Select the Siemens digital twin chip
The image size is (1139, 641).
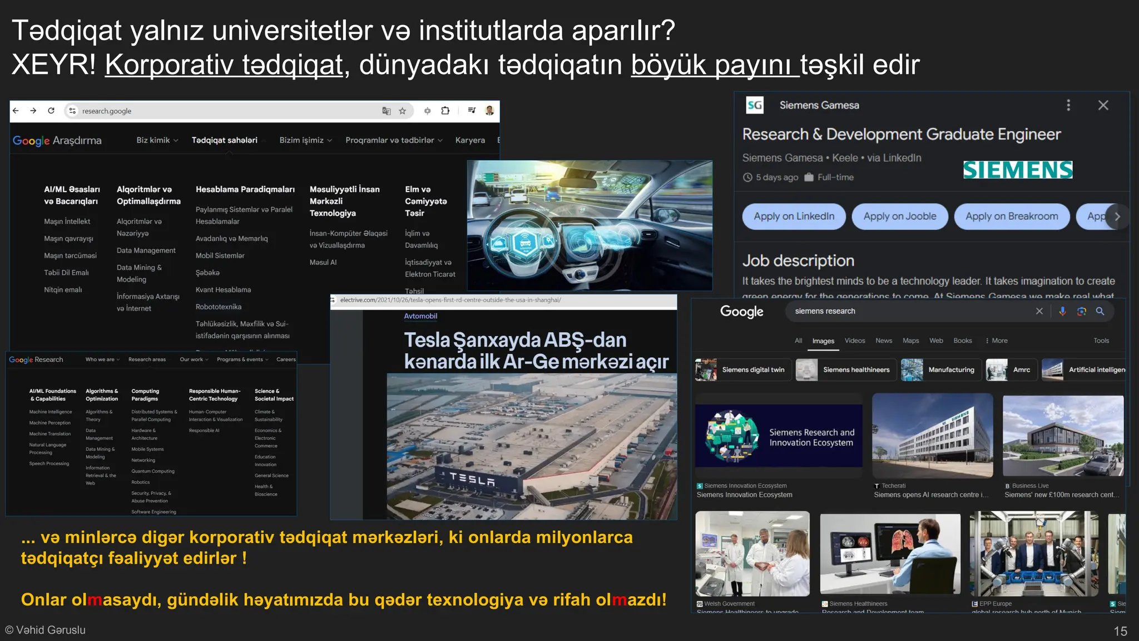(743, 369)
